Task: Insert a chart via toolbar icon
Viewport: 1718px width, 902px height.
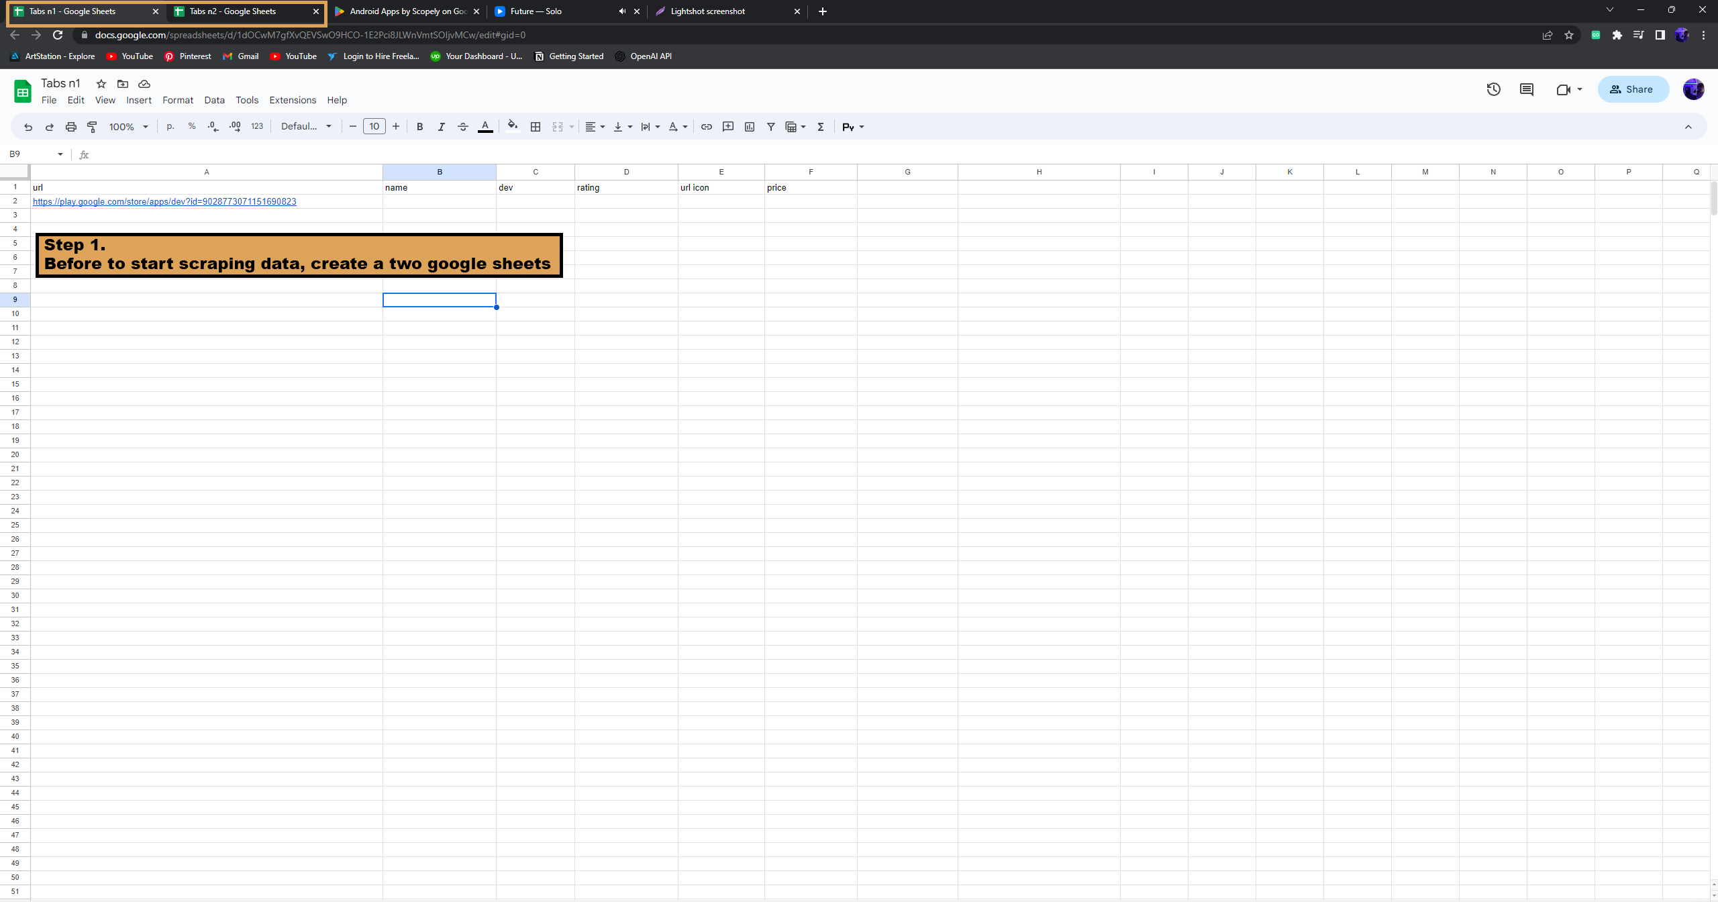Action: tap(750, 127)
